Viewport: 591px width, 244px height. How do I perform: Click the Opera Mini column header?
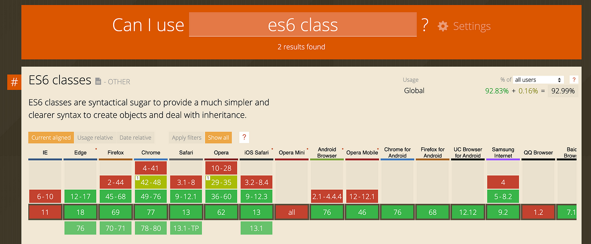click(x=292, y=152)
